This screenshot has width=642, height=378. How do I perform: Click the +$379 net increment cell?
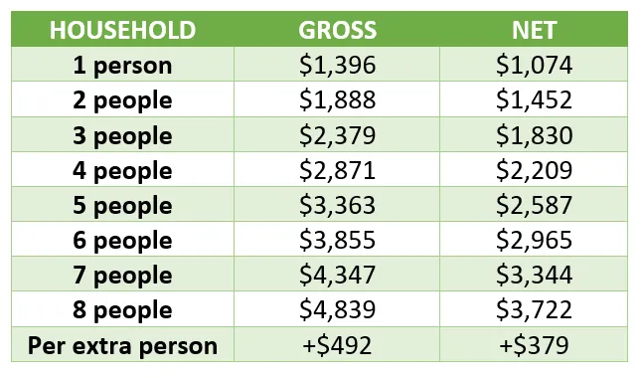click(x=534, y=345)
